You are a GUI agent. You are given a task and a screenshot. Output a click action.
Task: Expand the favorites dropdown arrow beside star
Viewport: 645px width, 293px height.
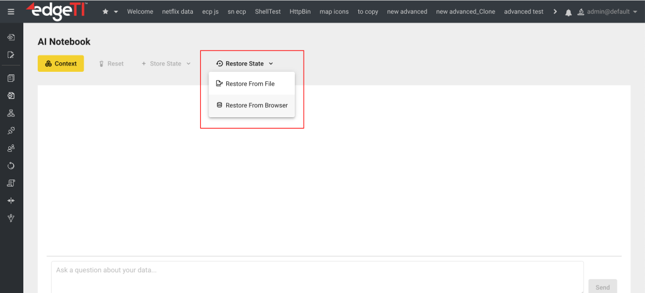pos(116,12)
